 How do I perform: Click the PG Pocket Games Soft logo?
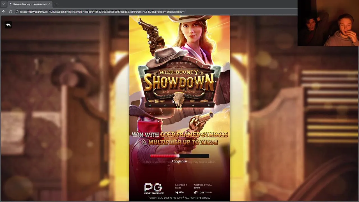click(154, 189)
